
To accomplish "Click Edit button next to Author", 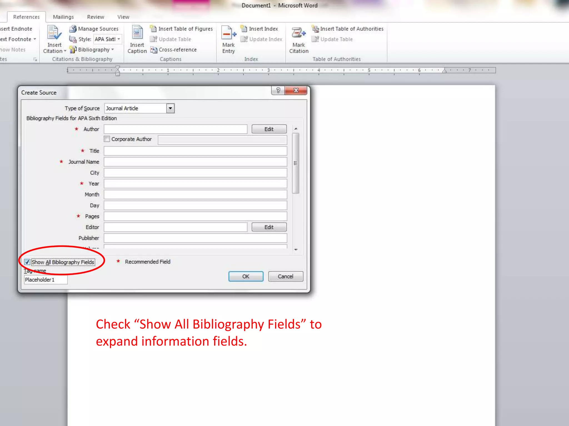I will 269,129.
